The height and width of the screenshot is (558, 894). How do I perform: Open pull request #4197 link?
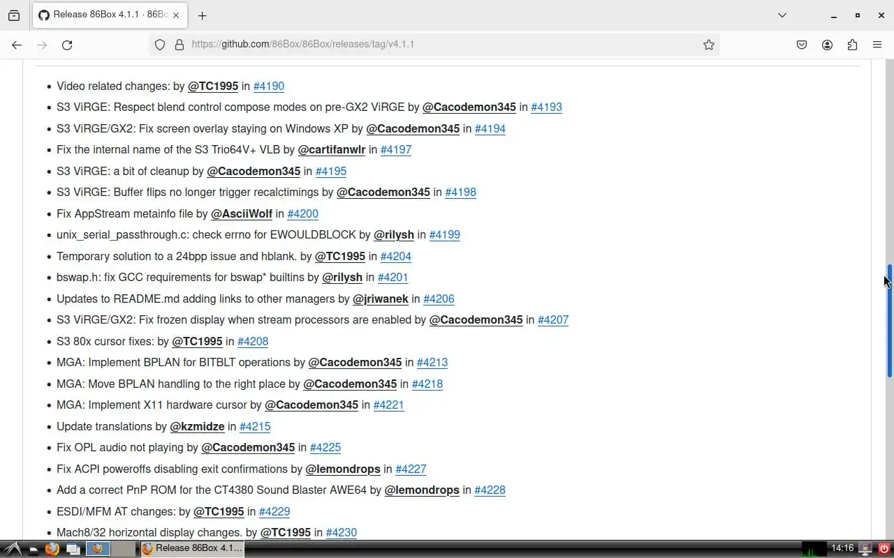396,149
